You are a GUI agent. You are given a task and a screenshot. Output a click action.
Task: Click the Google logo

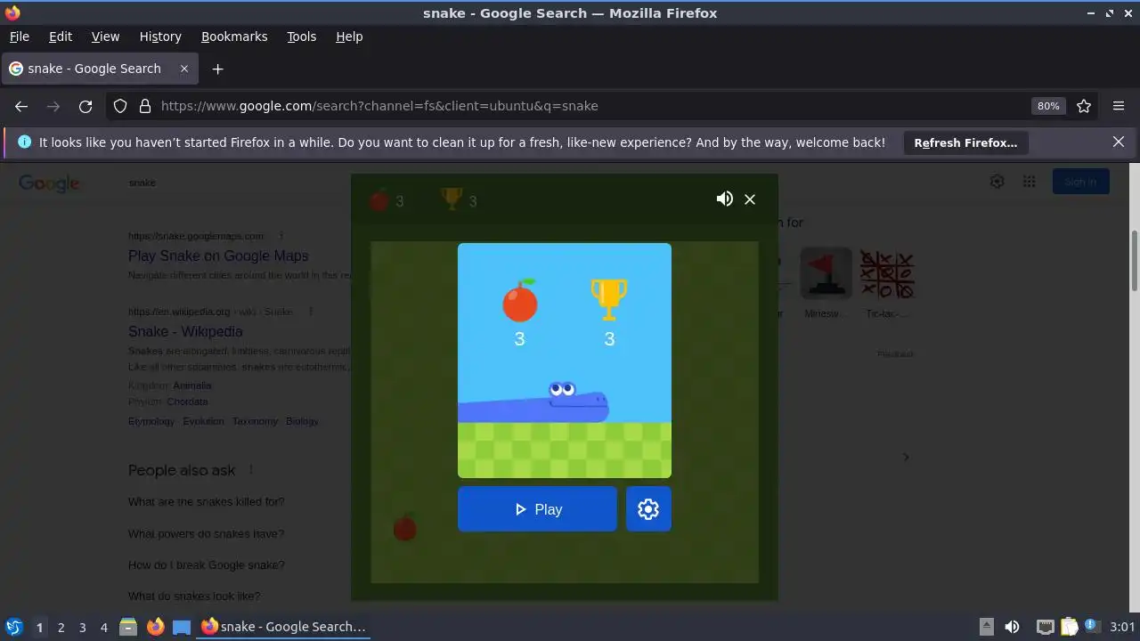pyautogui.click(x=50, y=183)
